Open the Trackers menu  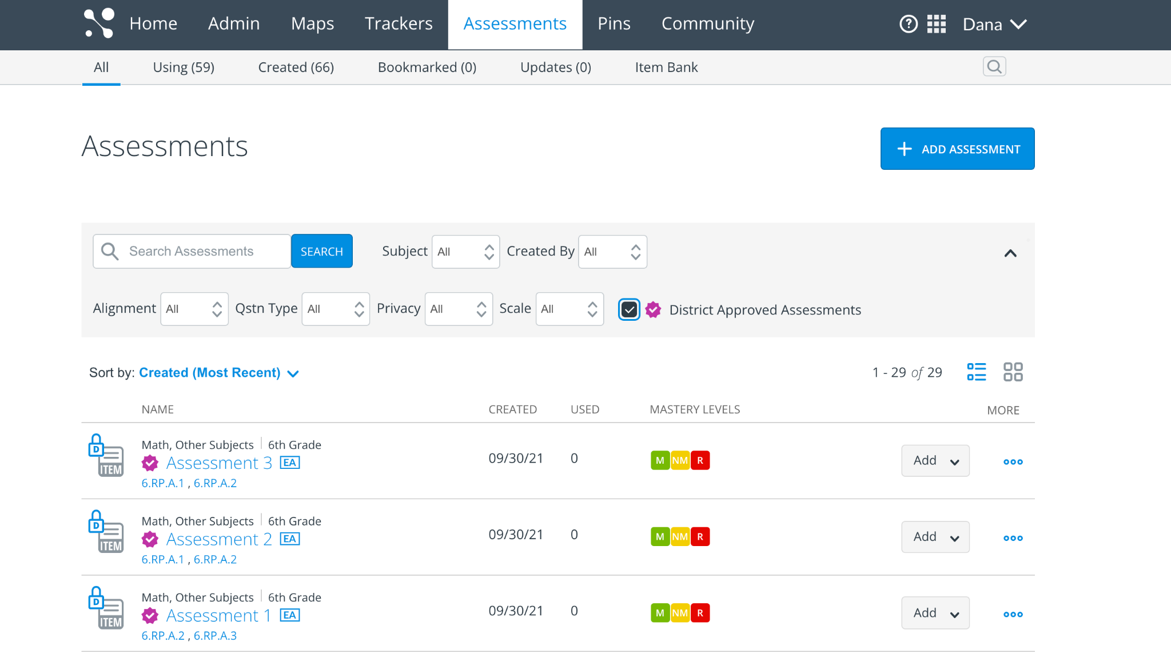coord(399,23)
